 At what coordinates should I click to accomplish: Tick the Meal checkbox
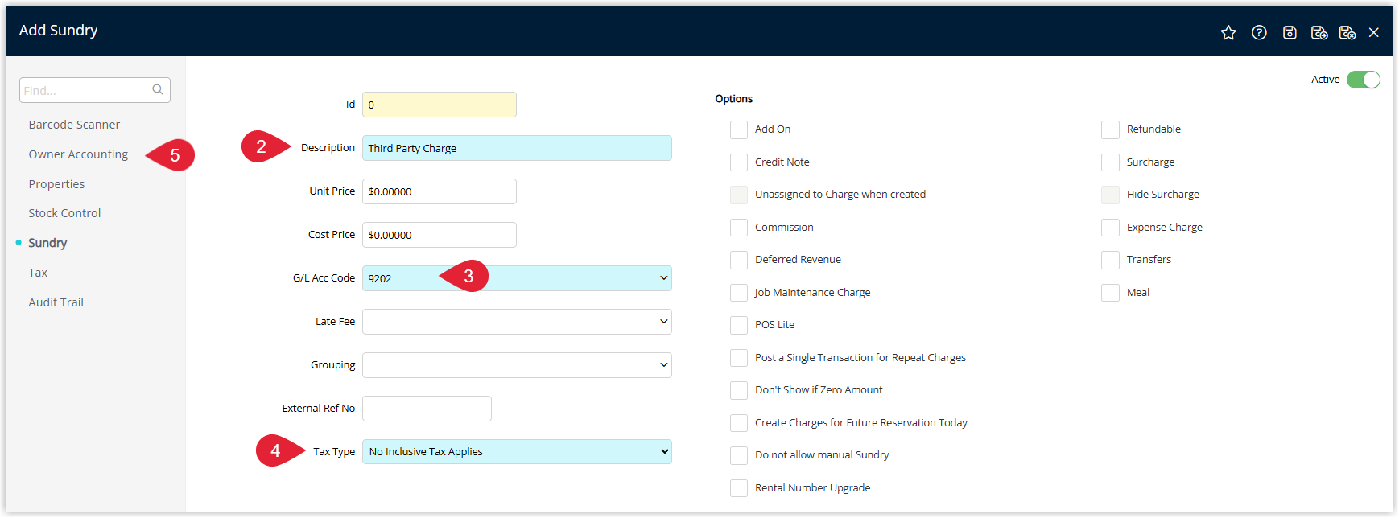click(x=1110, y=293)
